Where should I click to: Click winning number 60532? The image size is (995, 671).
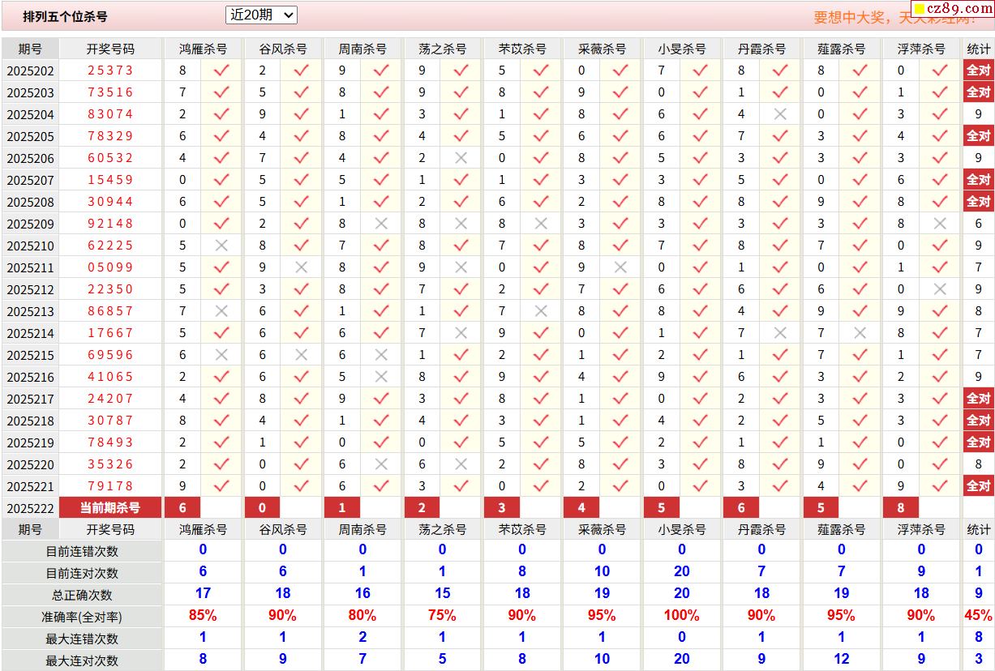click(x=110, y=158)
